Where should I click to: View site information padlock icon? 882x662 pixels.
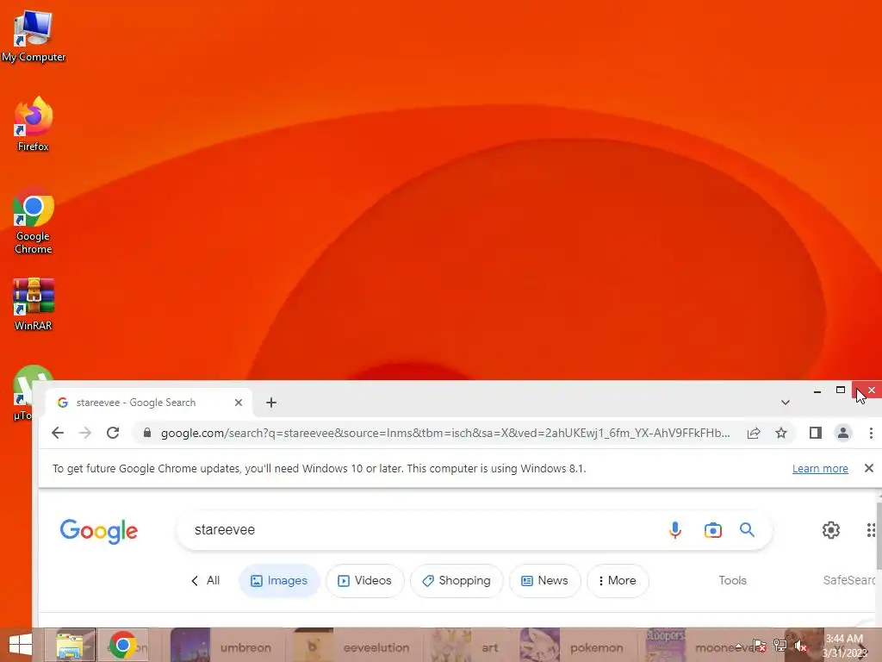point(146,433)
